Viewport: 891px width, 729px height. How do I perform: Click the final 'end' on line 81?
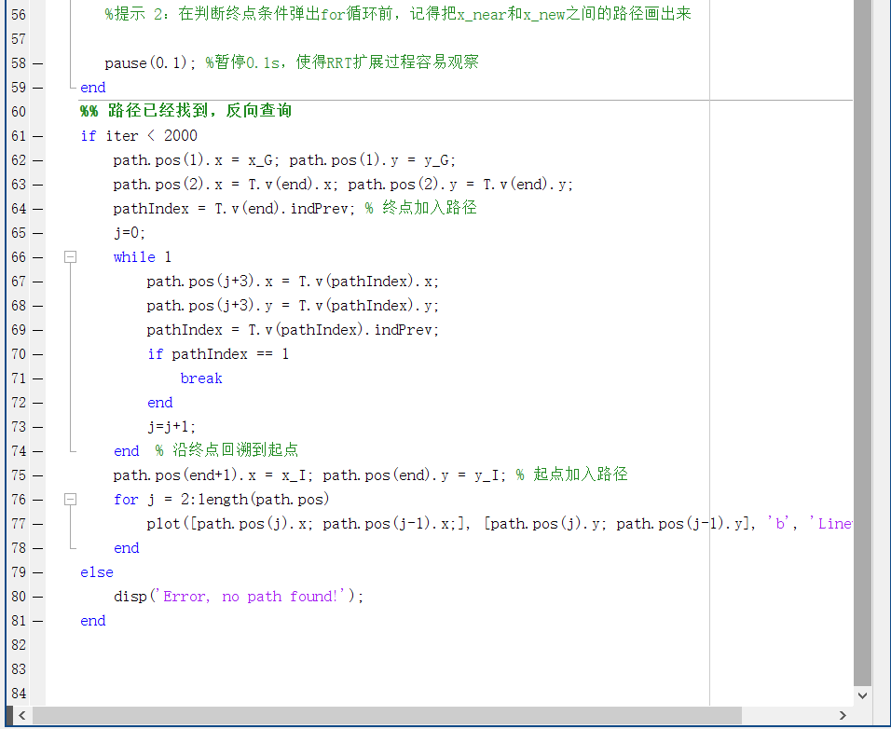pyautogui.click(x=92, y=621)
